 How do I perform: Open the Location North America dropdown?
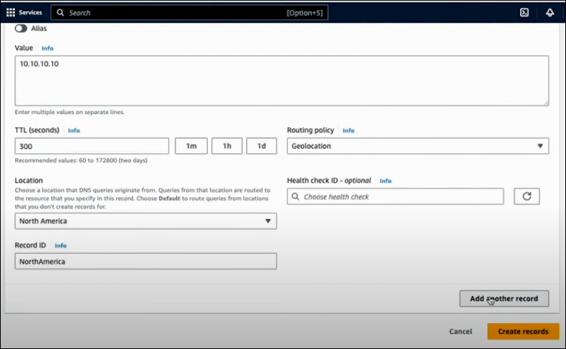point(145,221)
